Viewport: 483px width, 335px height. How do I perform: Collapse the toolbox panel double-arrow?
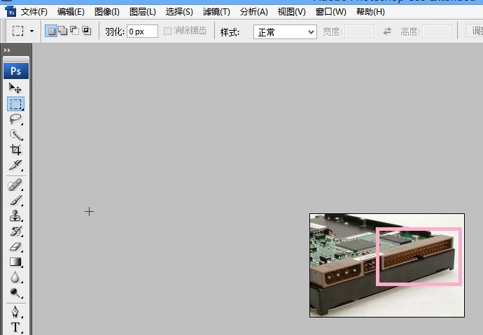point(8,50)
